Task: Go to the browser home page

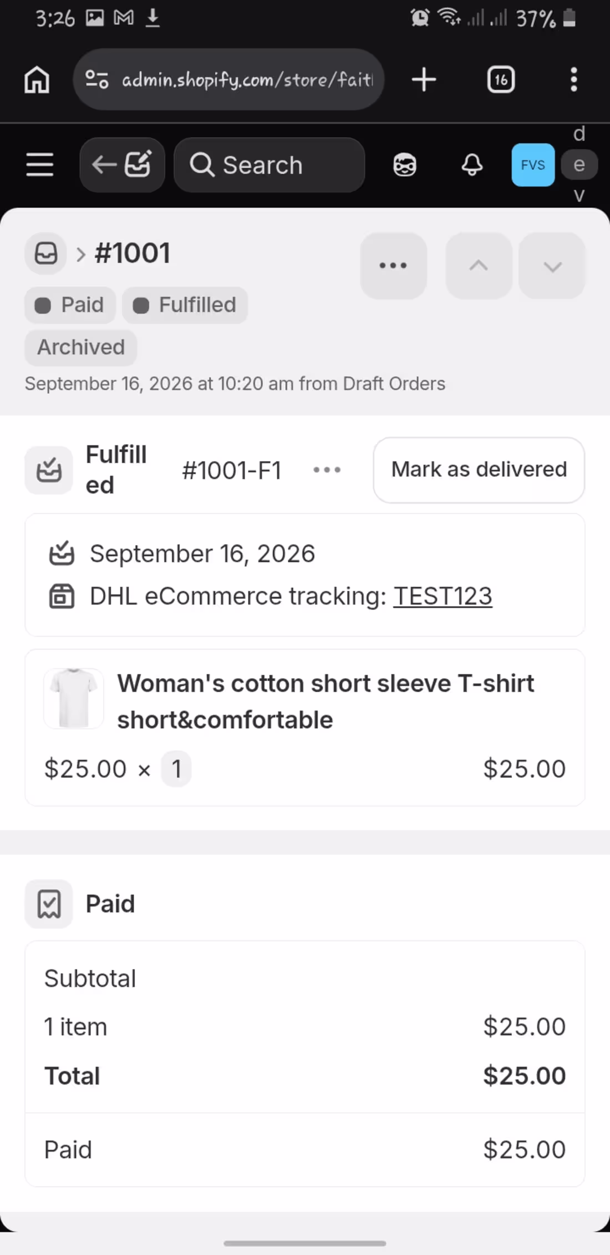Action: [x=37, y=79]
